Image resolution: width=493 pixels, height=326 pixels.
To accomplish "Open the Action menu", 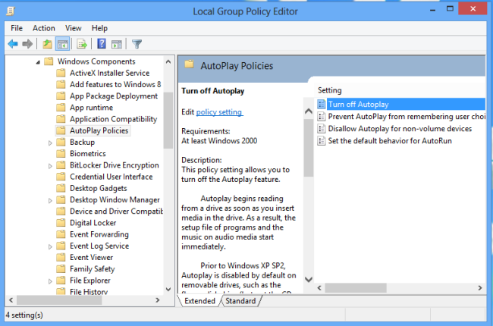I will (x=44, y=28).
